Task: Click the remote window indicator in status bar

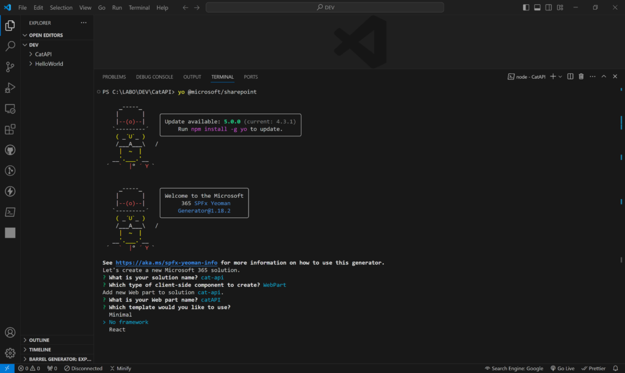Action: click(7, 368)
